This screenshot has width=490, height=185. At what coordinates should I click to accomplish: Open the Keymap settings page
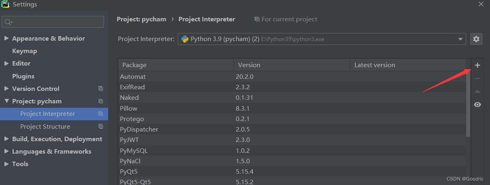(25, 51)
